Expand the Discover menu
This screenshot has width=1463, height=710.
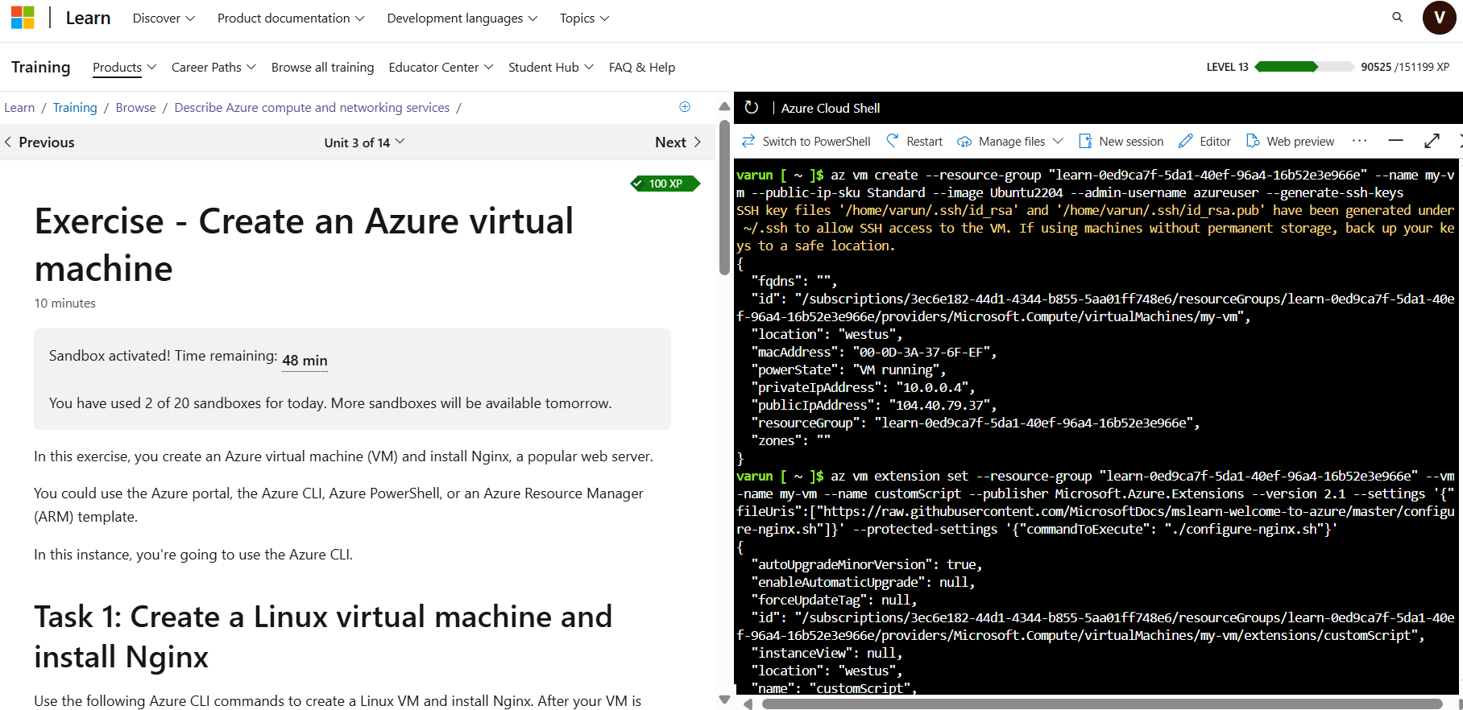[164, 18]
